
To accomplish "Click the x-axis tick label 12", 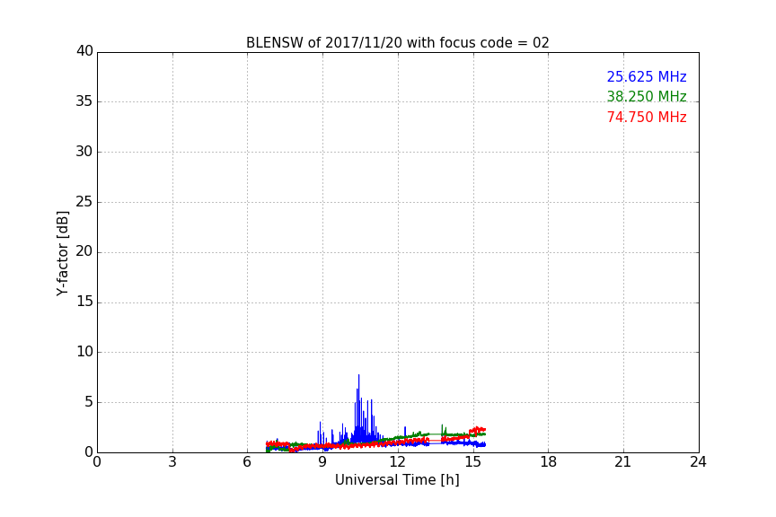I will coord(397,462).
